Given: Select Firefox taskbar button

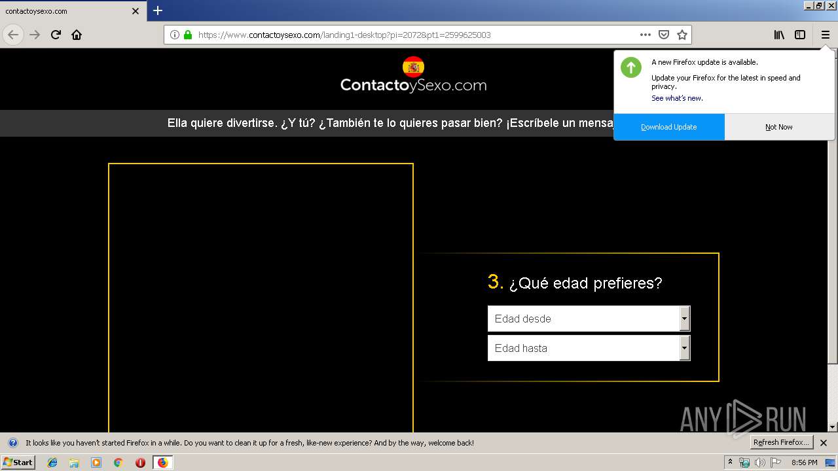Looking at the screenshot, I should (x=162, y=462).
